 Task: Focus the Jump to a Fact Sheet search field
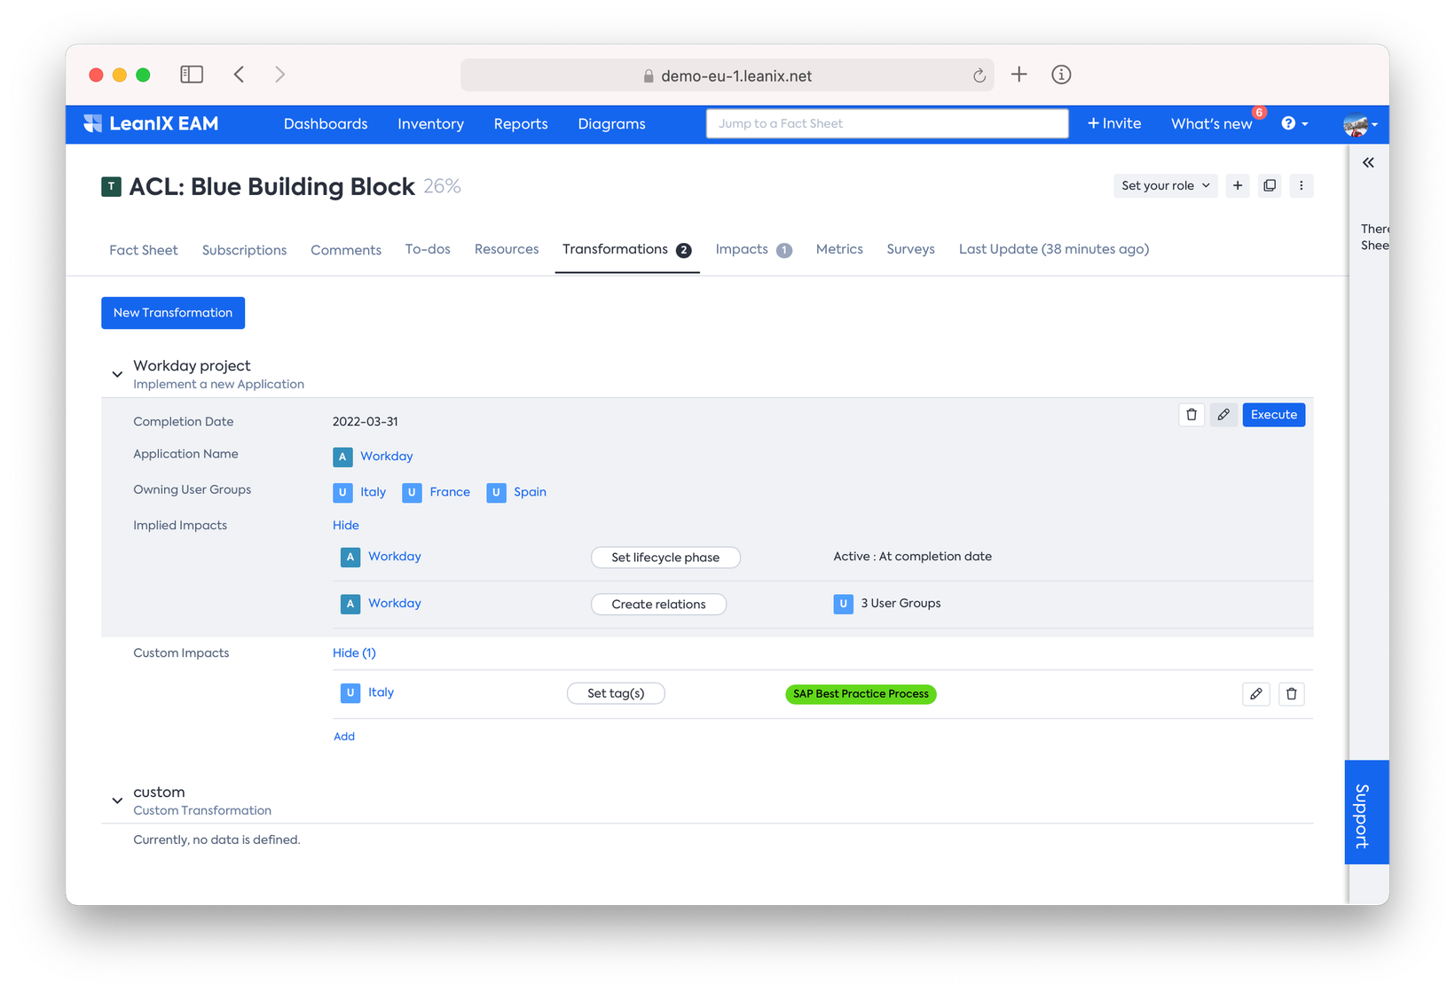887,123
